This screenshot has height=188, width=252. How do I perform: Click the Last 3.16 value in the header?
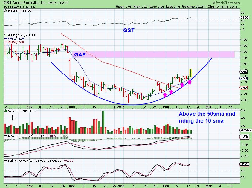click(173, 7)
